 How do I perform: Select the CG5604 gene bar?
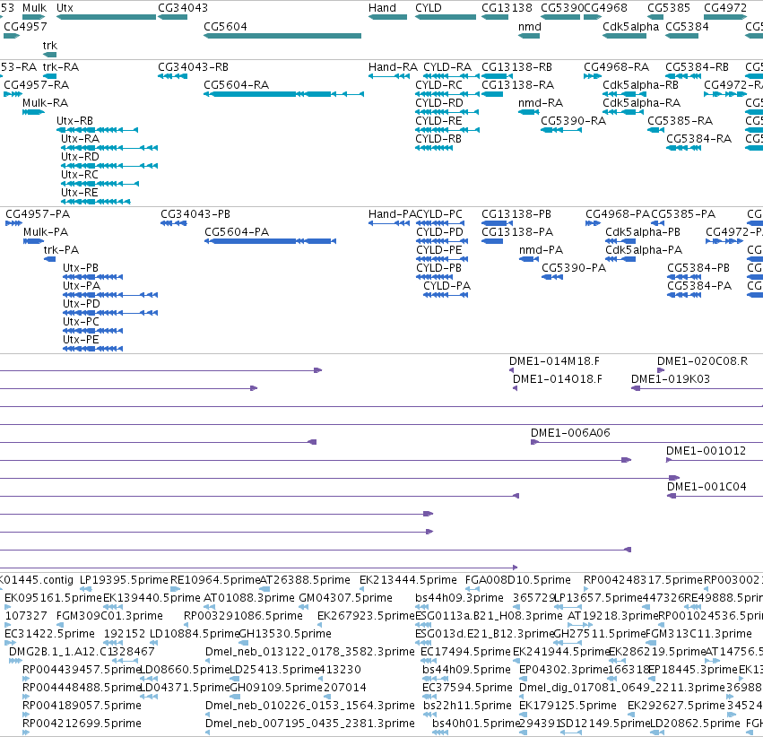(282, 36)
